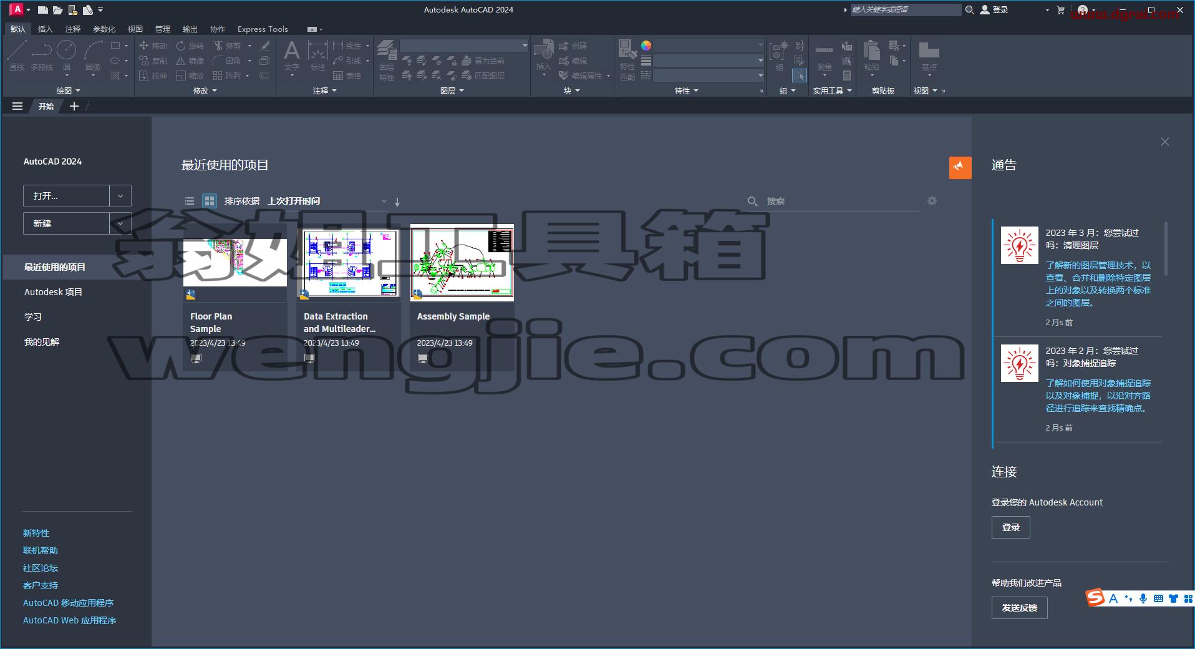Select Learning (学习) in sidebar
This screenshot has width=1195, height=649.
click(33, 317)
